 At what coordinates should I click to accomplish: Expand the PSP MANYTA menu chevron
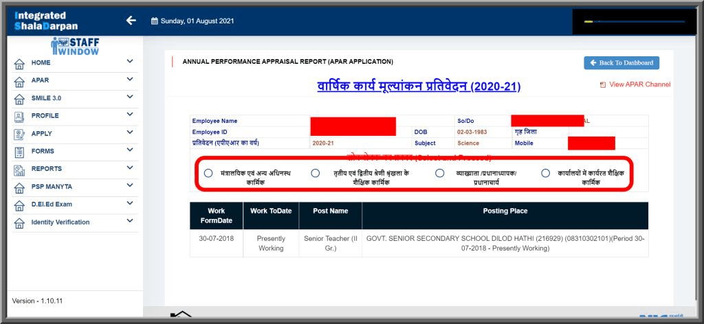coord(130,185)
